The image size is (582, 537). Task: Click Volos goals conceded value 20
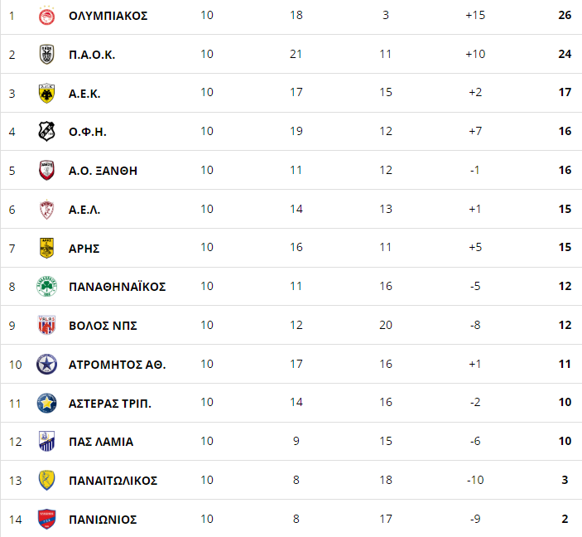pyautogui.click(x=386, y=325)
